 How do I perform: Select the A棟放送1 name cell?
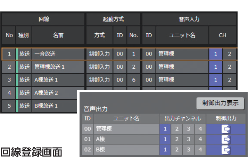tap(58, 80)
